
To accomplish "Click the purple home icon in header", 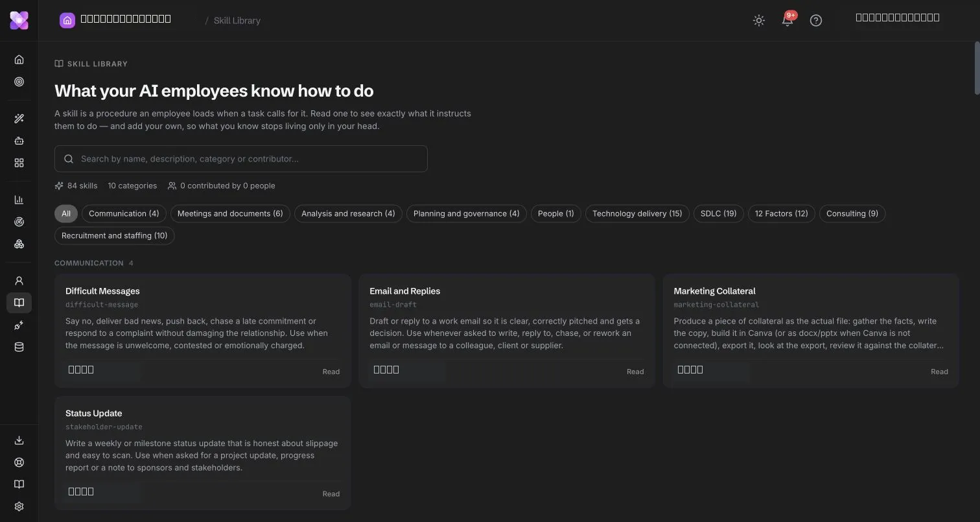I will [x=67, y=20].
